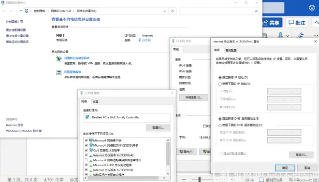Expand the chevron after 控制面板 breadcrumb
The image size is (319, 182).
pos(48,11)
